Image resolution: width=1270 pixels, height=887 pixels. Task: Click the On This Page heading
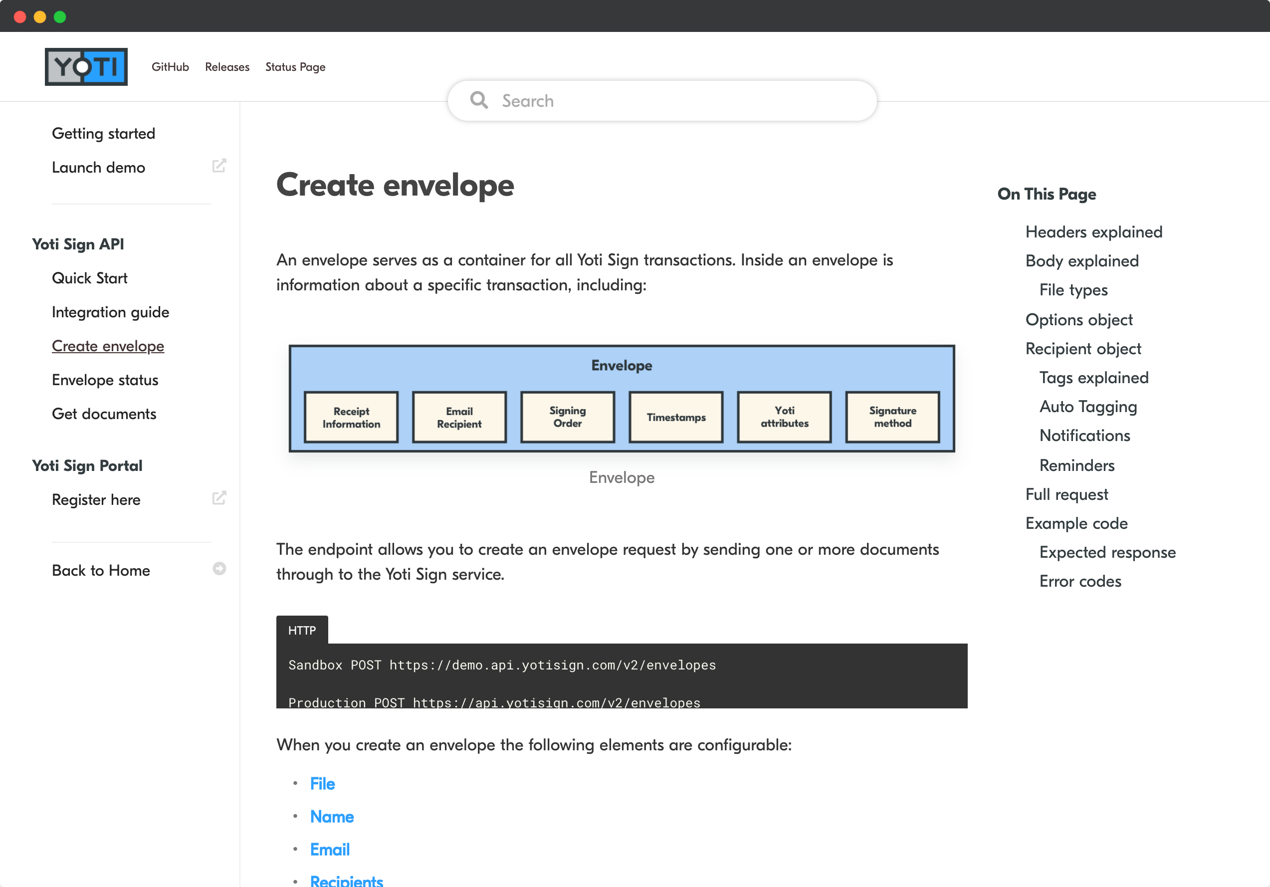(x=1047, y=194)
